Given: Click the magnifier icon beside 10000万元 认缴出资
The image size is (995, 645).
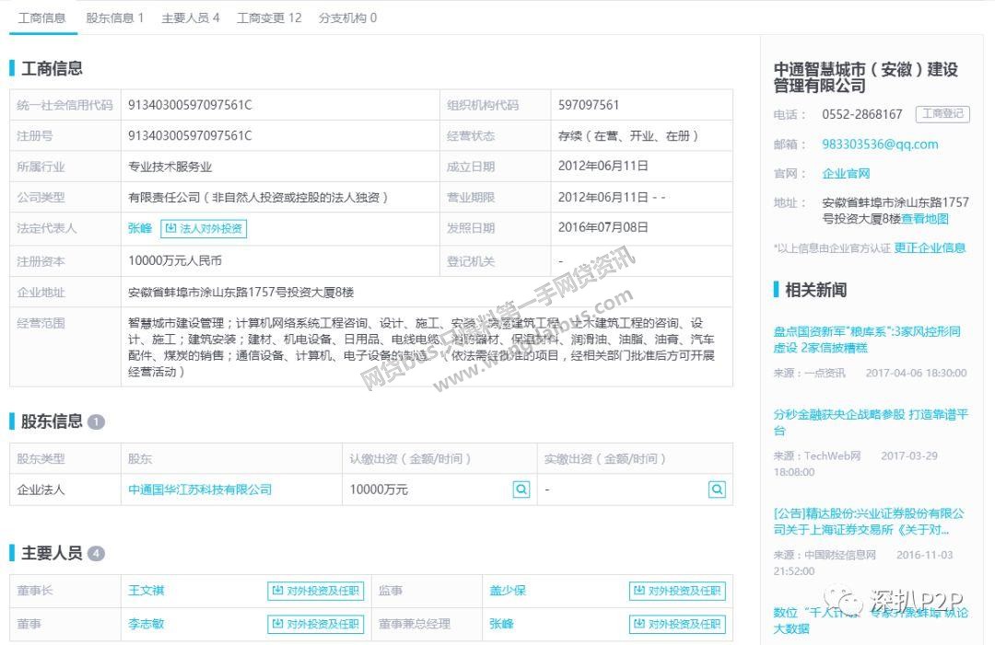Looking at the screenshot, I should (x=521, y=490).
